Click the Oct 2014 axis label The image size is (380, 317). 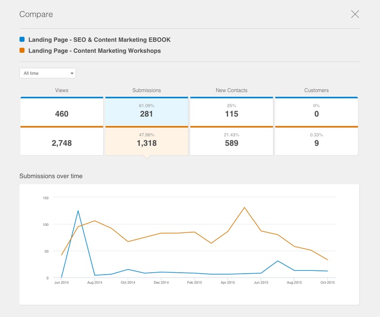(128, 282)
